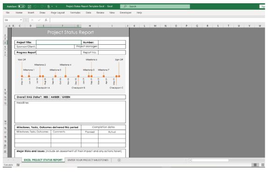Open the Customize Quick Access Toolbar dropdown
268x173 pixels.
pos(56,7)
